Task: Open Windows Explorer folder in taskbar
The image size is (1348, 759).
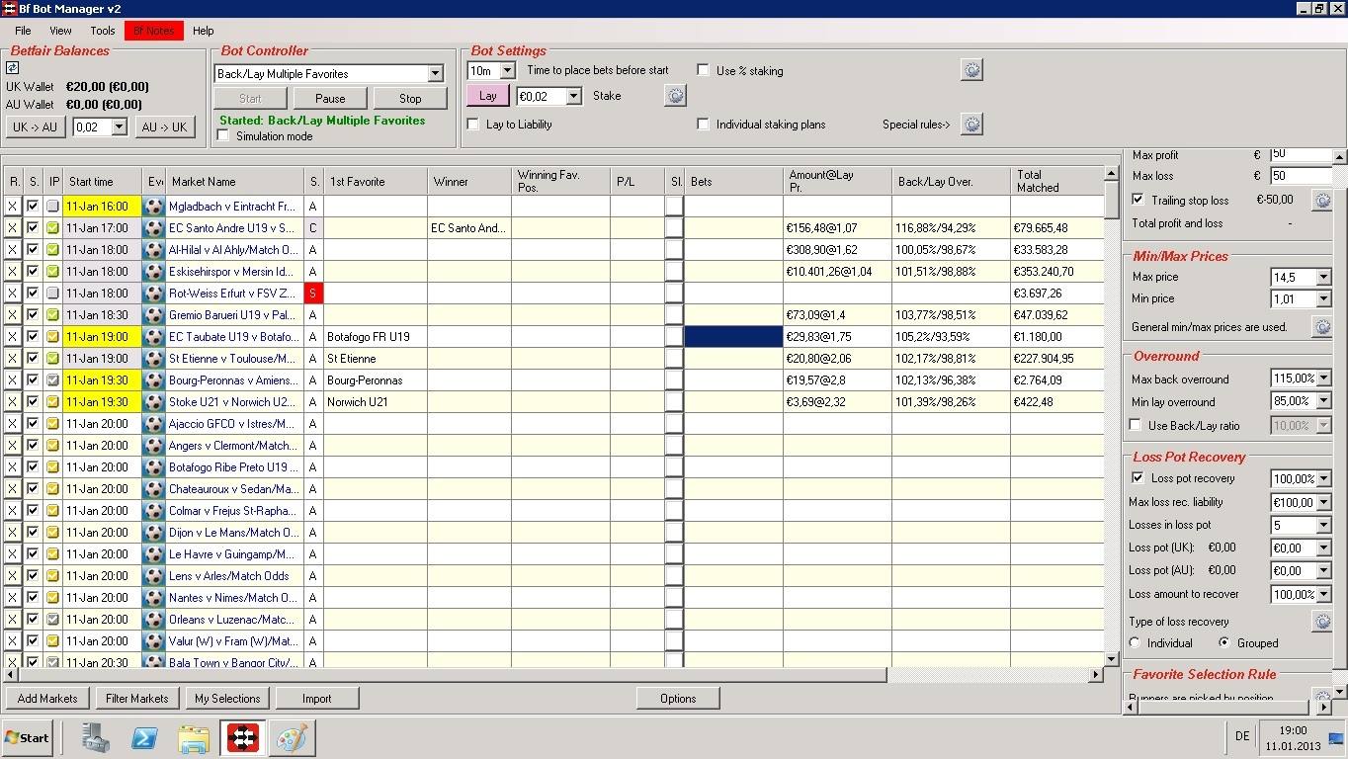Action: pos(194,737)
